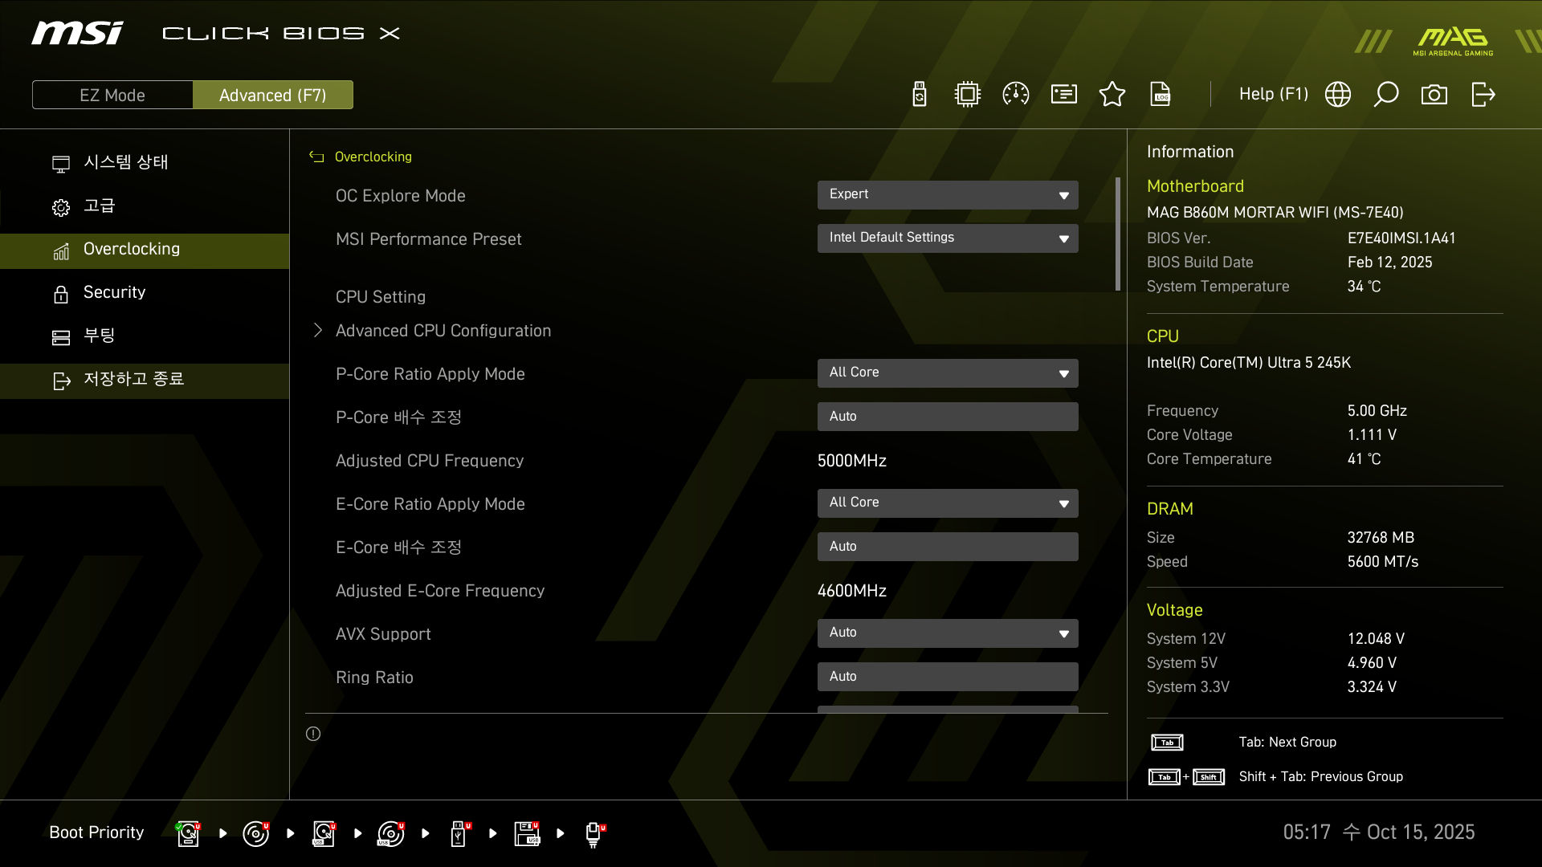Expand Advanced CPU Configuration
The height and width of the screenshot is (867, 1542).
click(443, 331)
